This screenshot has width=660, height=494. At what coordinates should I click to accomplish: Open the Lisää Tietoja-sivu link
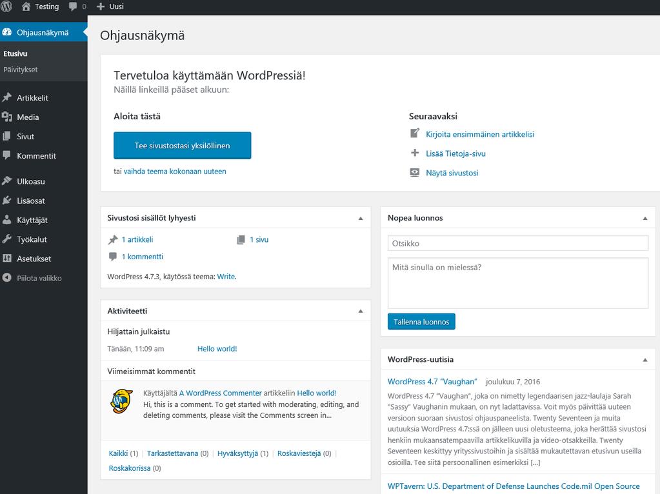pos(455,153)
